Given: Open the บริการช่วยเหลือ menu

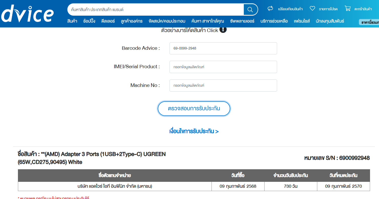Looking at the screenshot, I should point(274,21).
